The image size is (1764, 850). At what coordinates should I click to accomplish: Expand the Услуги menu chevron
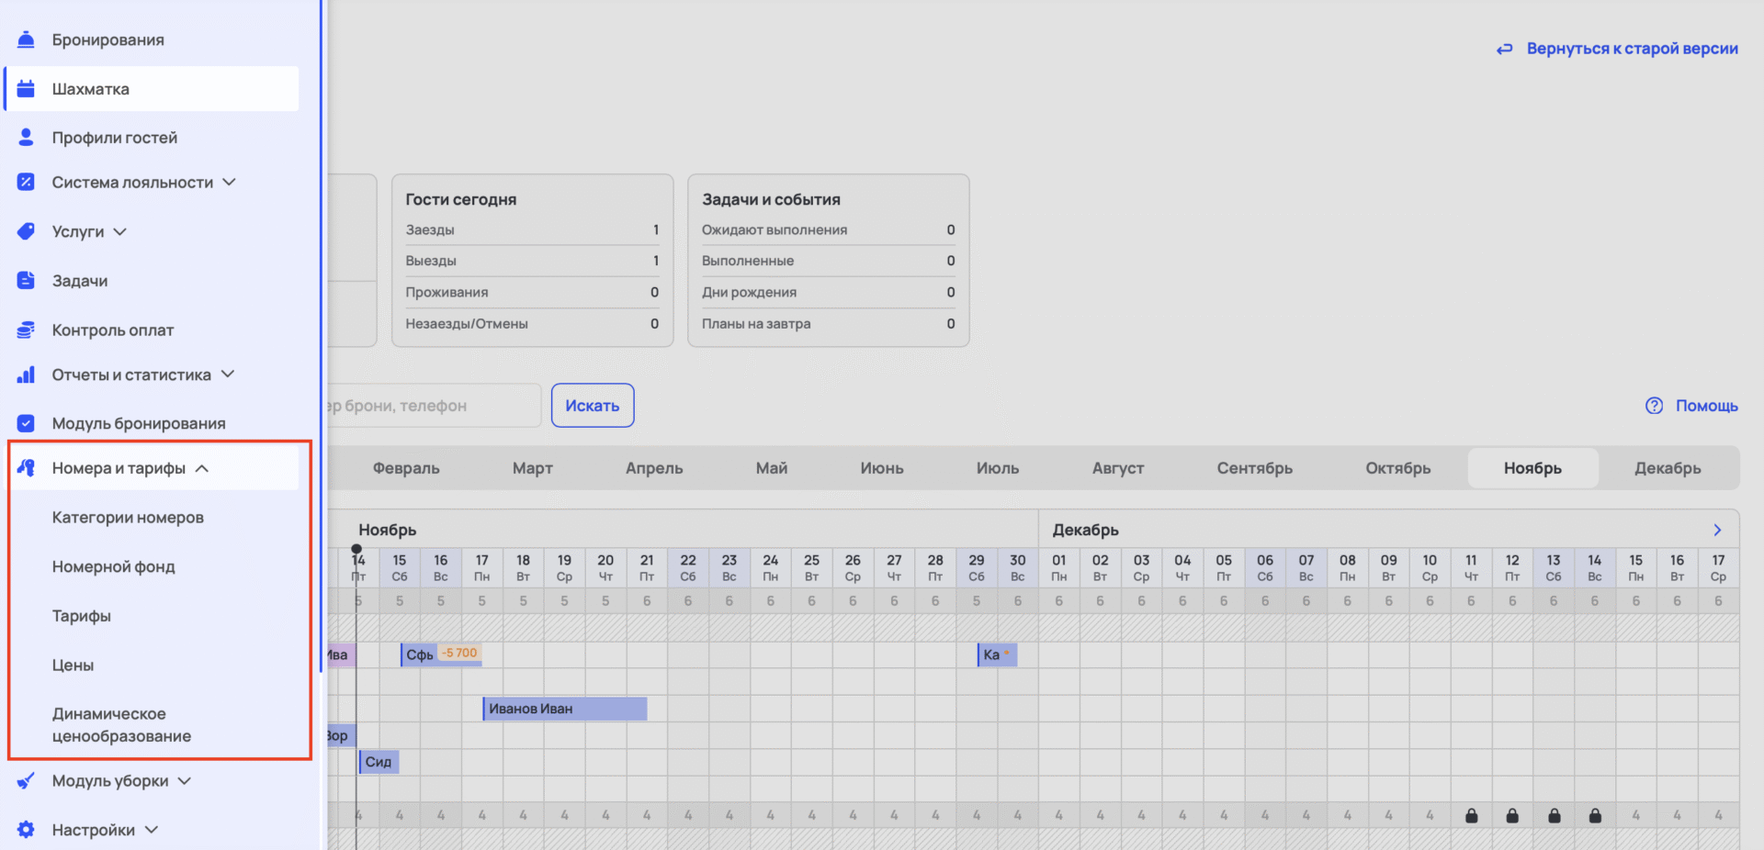tap(120, 231)
